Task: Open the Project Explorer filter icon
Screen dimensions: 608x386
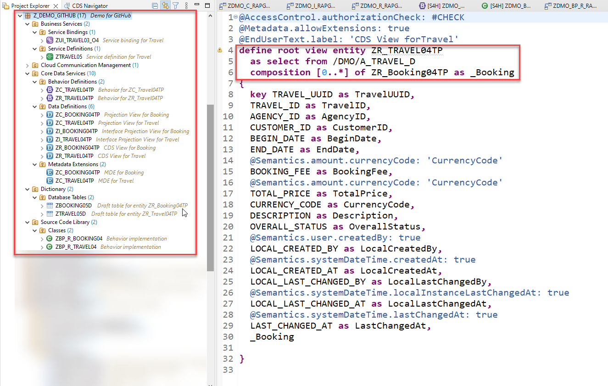Action: click(175, 6)
